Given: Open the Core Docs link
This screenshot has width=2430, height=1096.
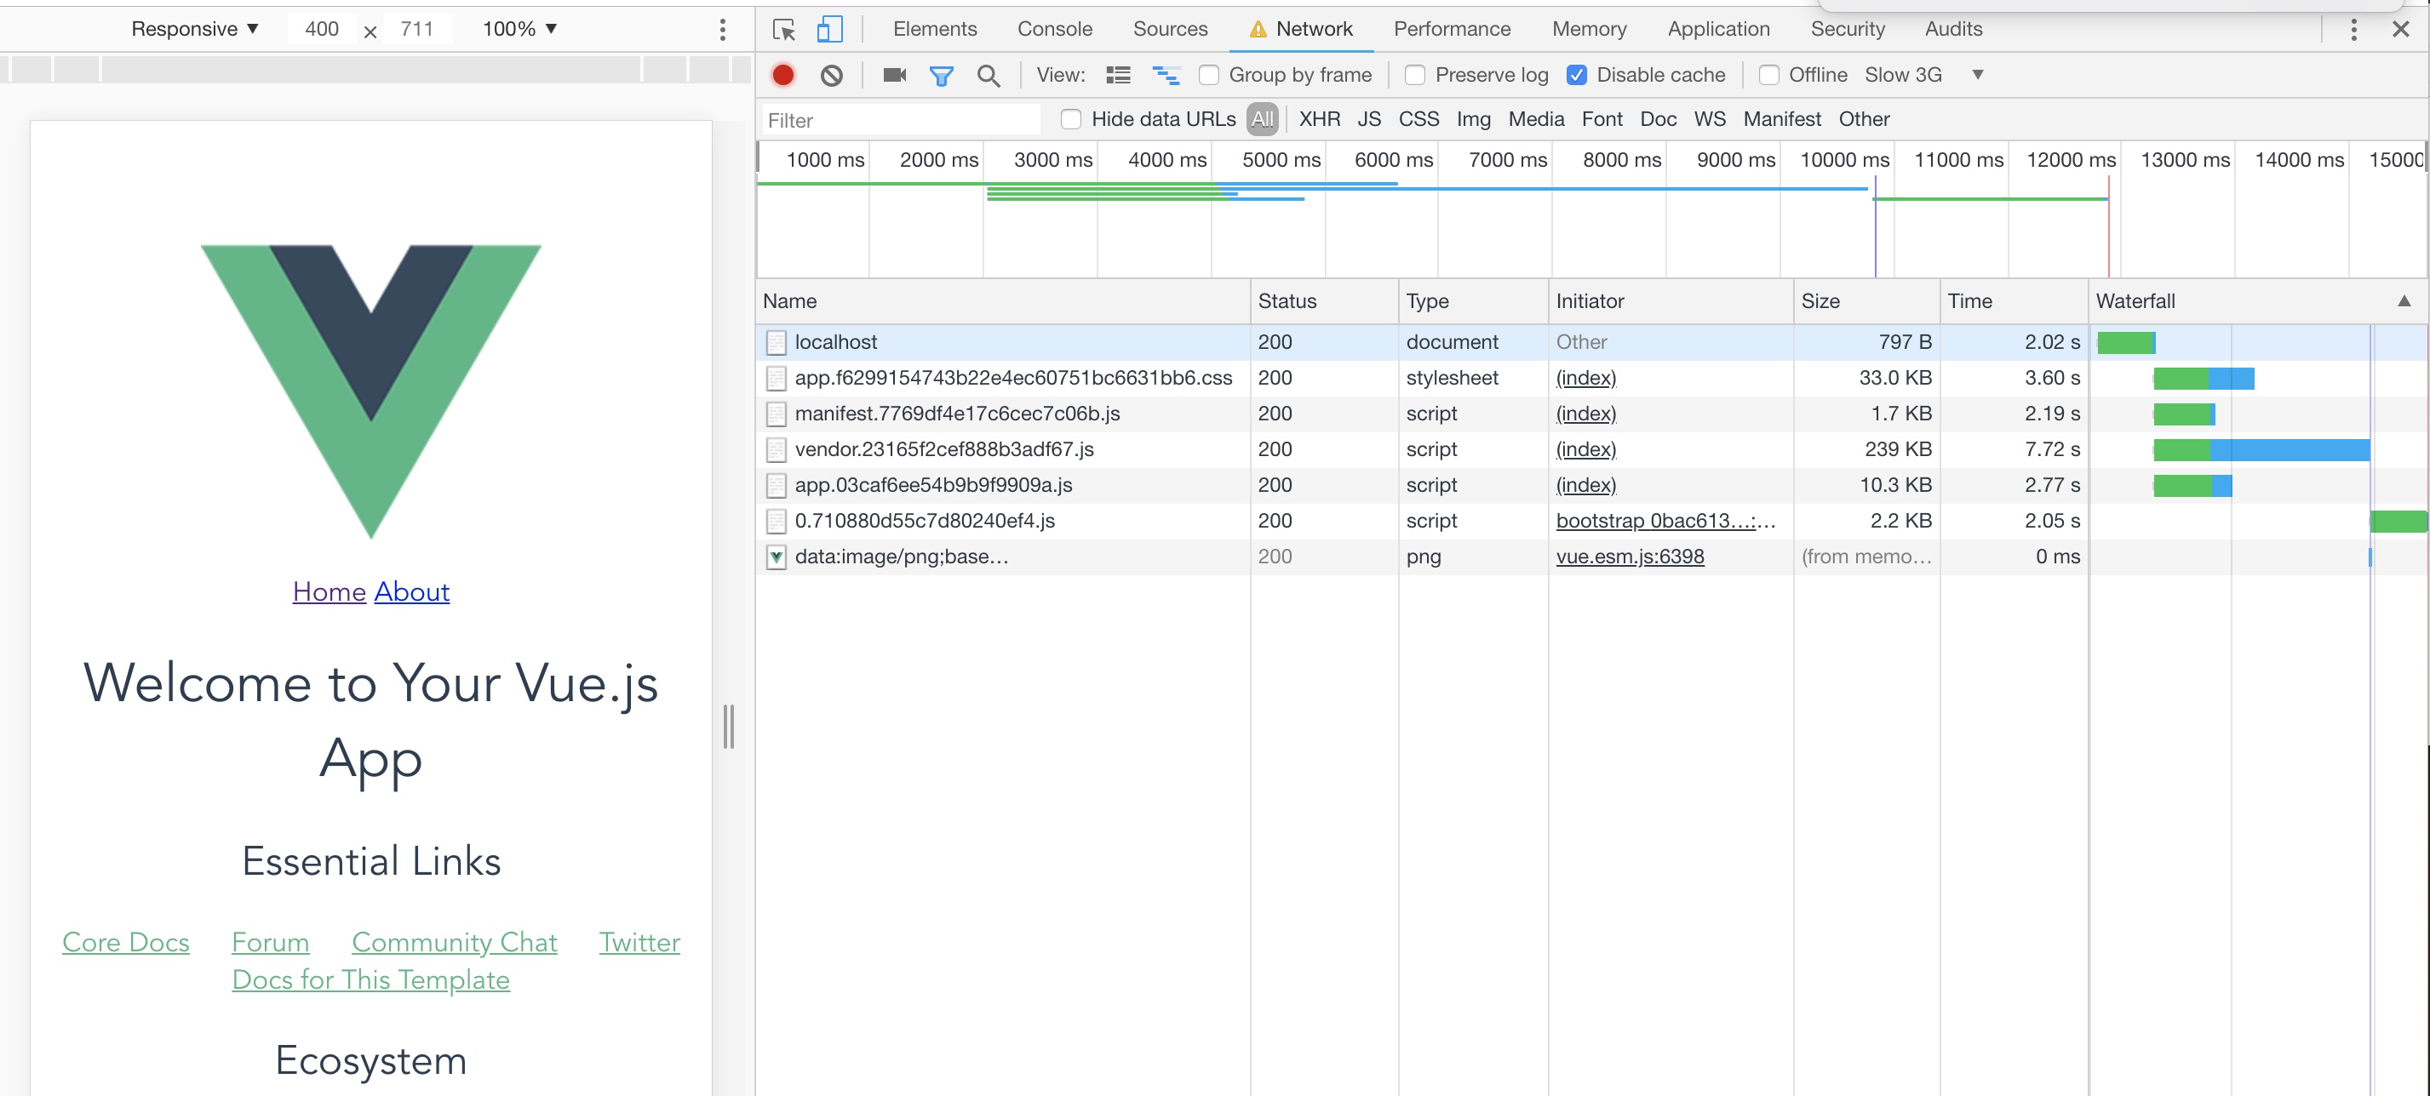Looking at the screenshot, I should point(125,942).
